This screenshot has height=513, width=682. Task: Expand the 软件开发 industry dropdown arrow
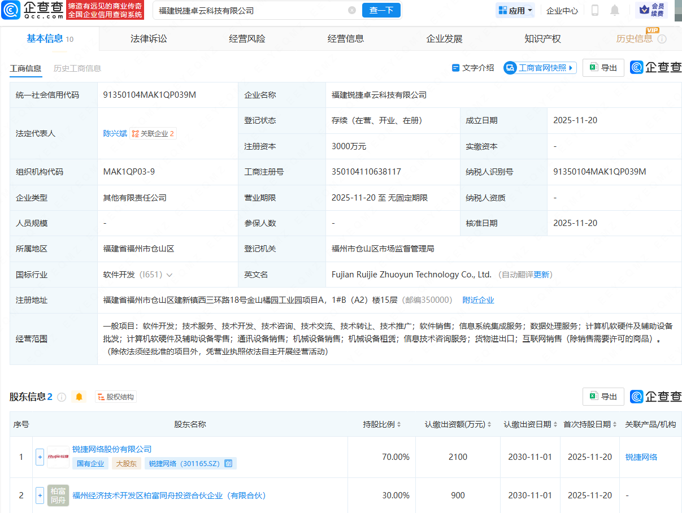coord(170,275)
